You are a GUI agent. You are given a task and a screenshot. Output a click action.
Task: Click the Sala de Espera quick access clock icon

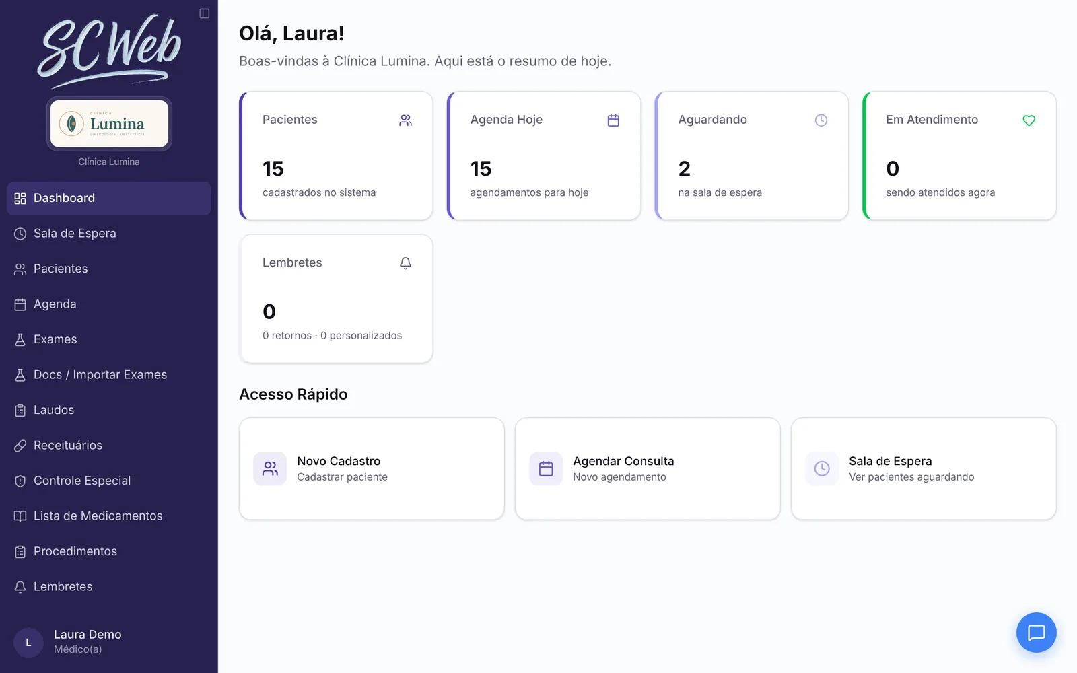coord(822,468)
